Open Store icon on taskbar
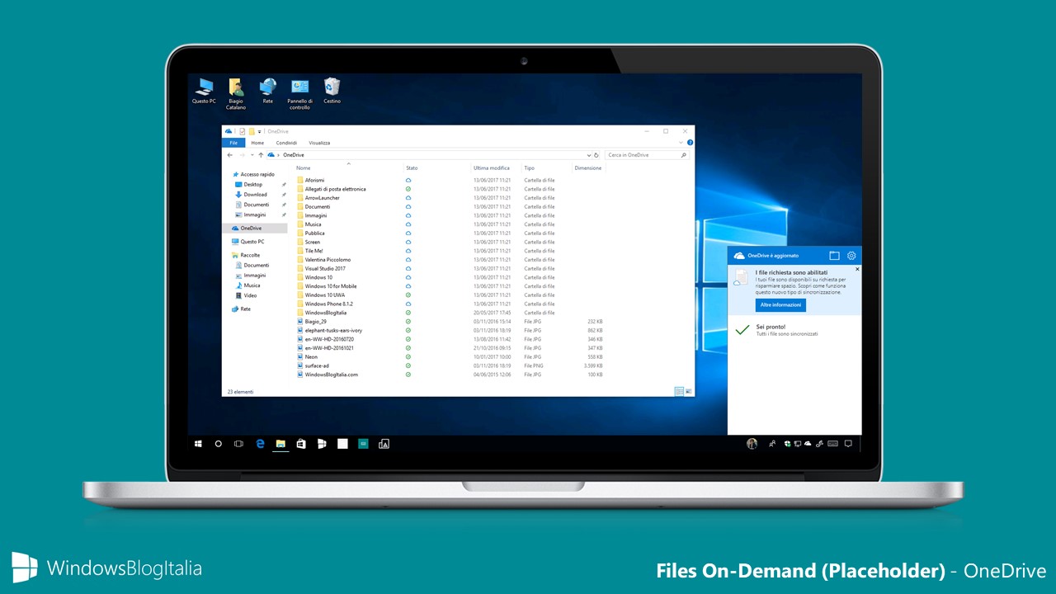The height and width of the screenshot is (594, 1056). (301, 444)
